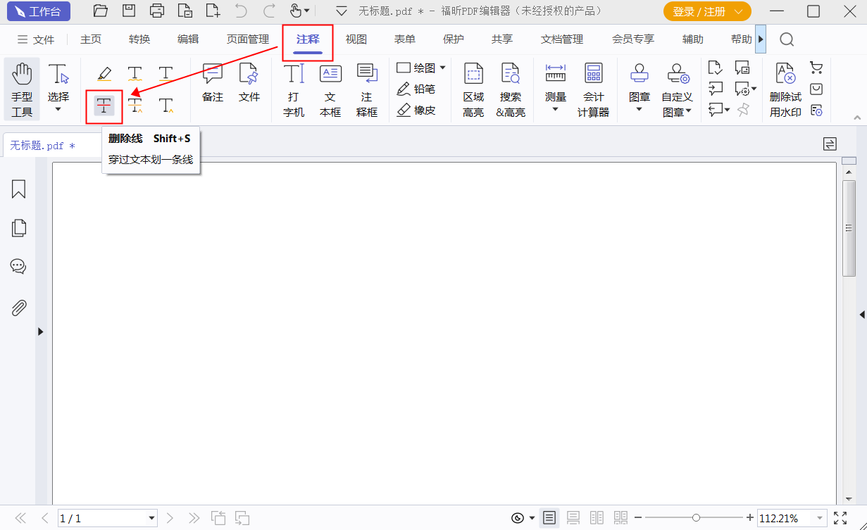Viewport: 867px width, 530px height.
Task: Open the file (文件) menu
Action: click(x=42, y=39)
